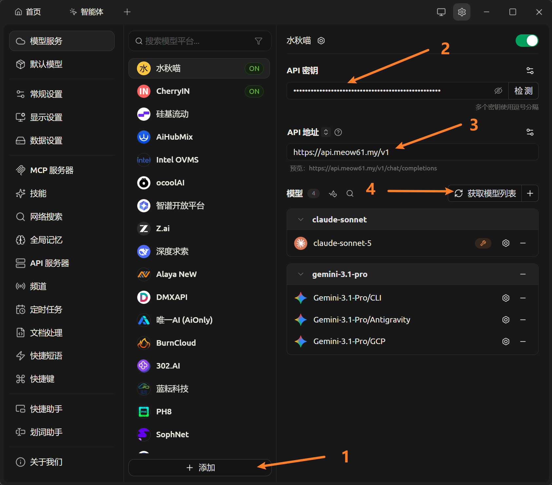Open settings for Gemini-3.1-Pro/CLI model
Viewport: 552px width, 485px height.
(x=506, y=298)
